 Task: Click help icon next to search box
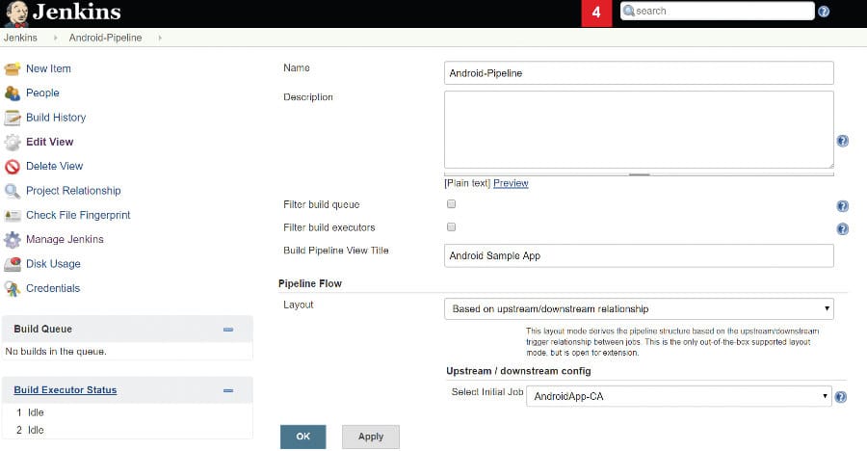824,12
